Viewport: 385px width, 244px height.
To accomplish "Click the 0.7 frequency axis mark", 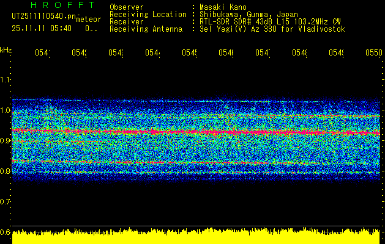I will pyautogui.click(x=6, y=202).
